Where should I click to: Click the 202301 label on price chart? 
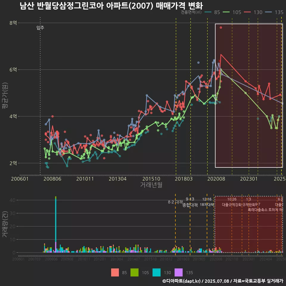point(249,179)
